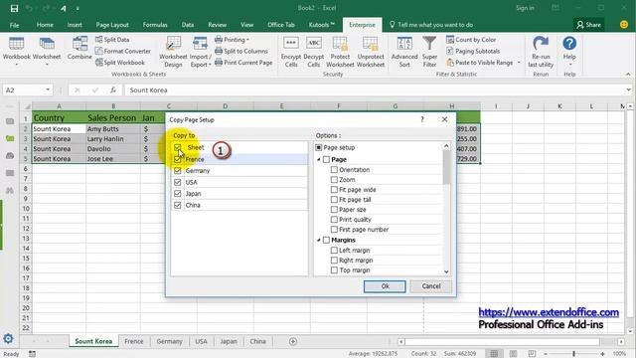
Task: Open Super Filter tool
Action: click(429, 52)
